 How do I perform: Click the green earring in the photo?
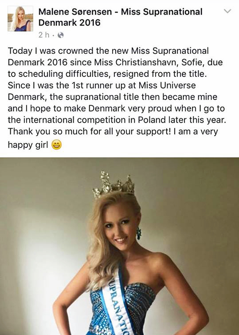139,233
